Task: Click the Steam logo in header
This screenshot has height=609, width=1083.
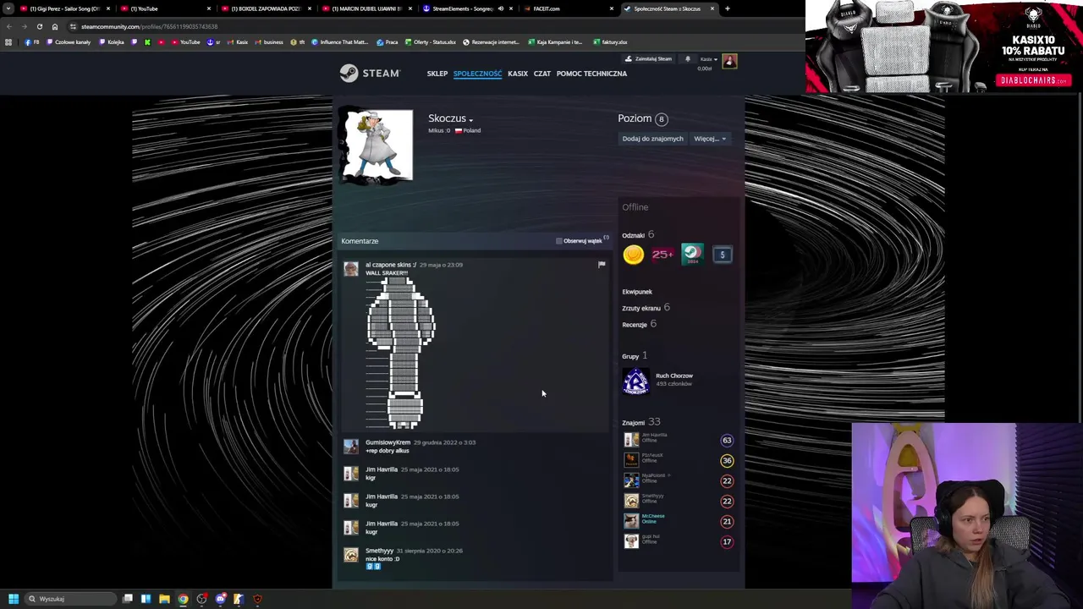Action: tap(370, 74)
